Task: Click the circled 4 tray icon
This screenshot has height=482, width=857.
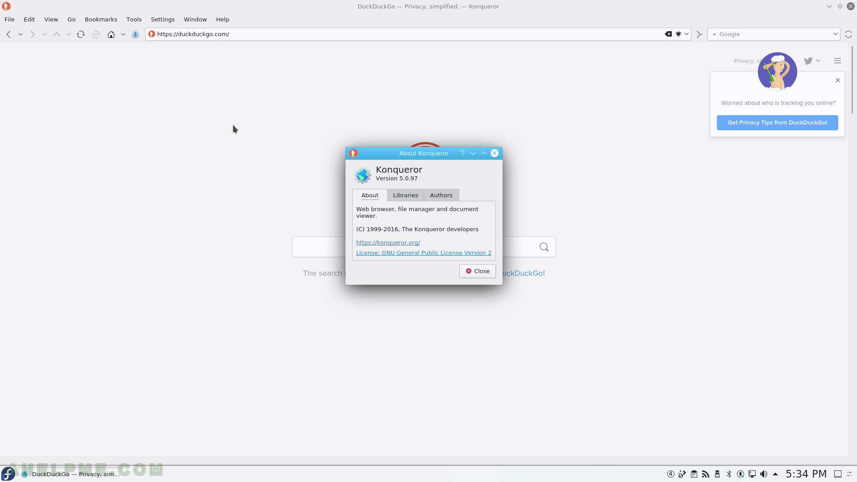Action: point(670,474)
